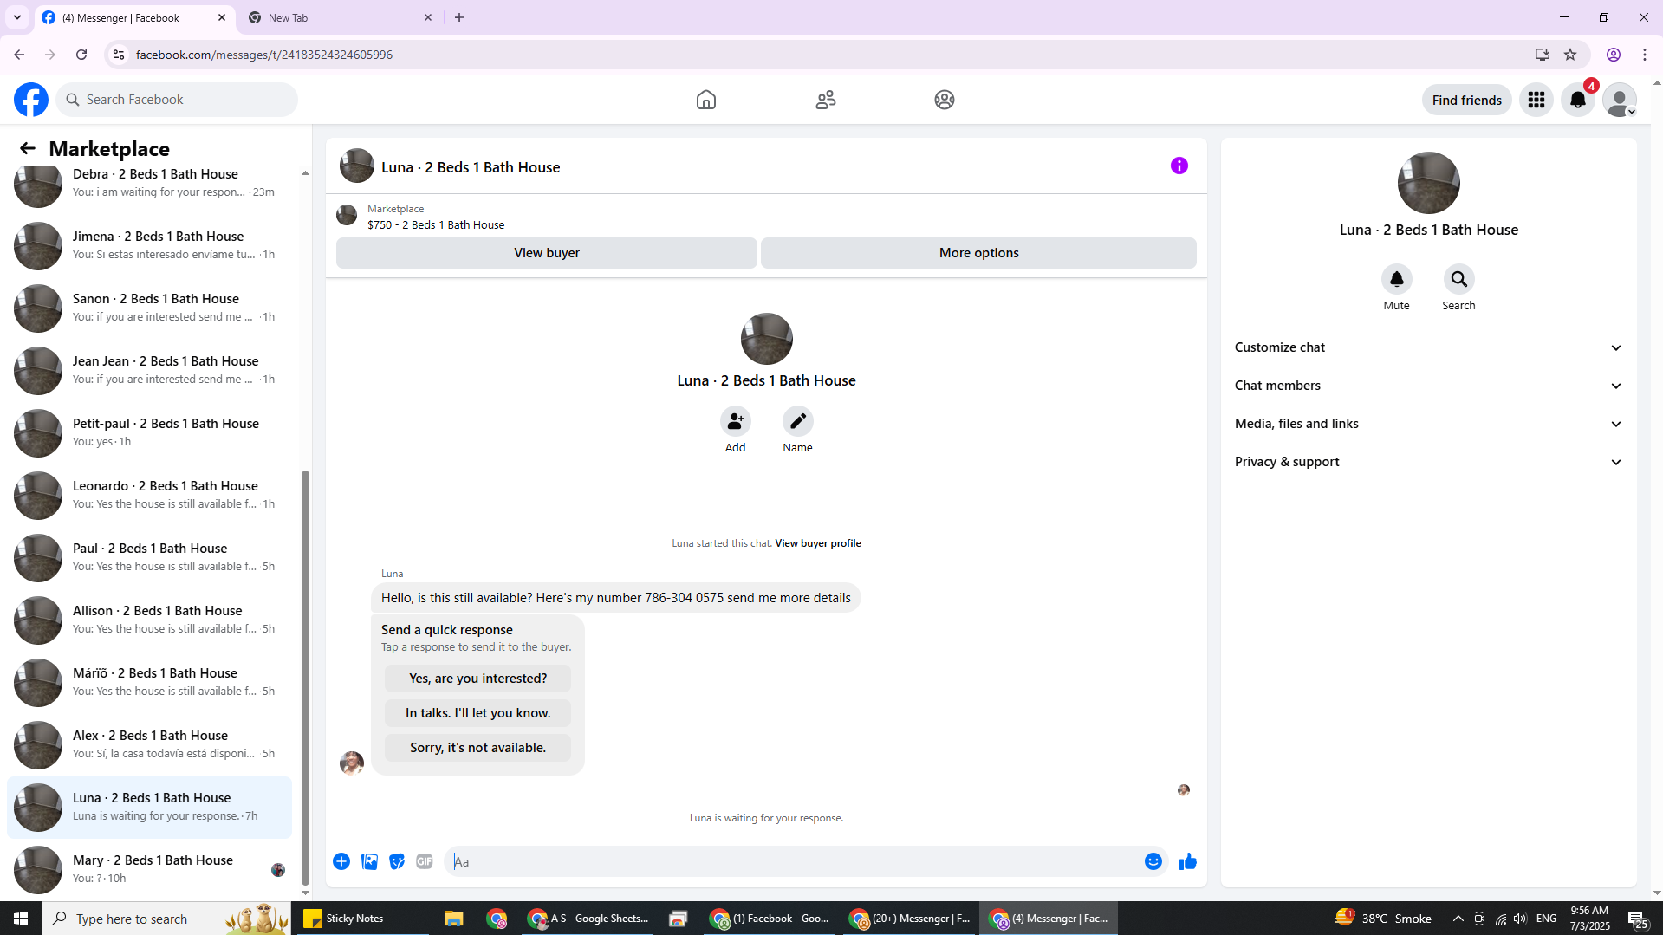Open File Explorer from taskbar
The image size is (1663, 935).
(453, 919)
